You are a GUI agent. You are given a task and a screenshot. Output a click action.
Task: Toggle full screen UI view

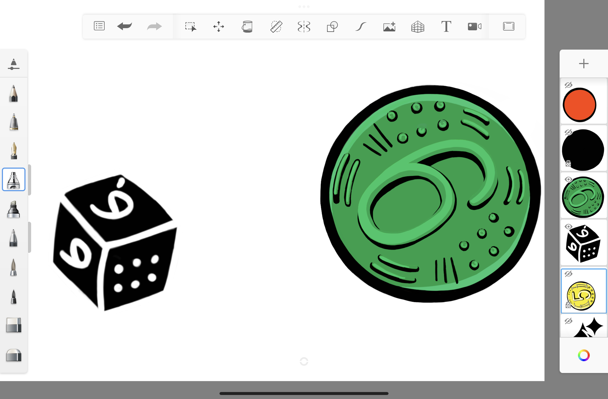508,26
